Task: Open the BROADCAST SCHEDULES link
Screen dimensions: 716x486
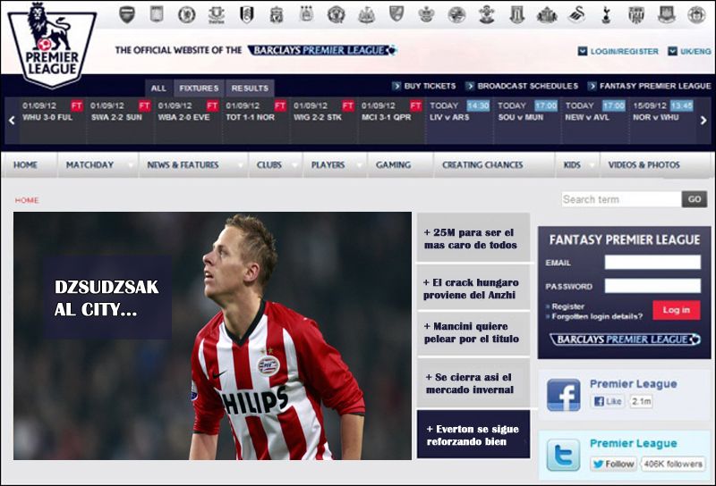Action: point(522,86)
